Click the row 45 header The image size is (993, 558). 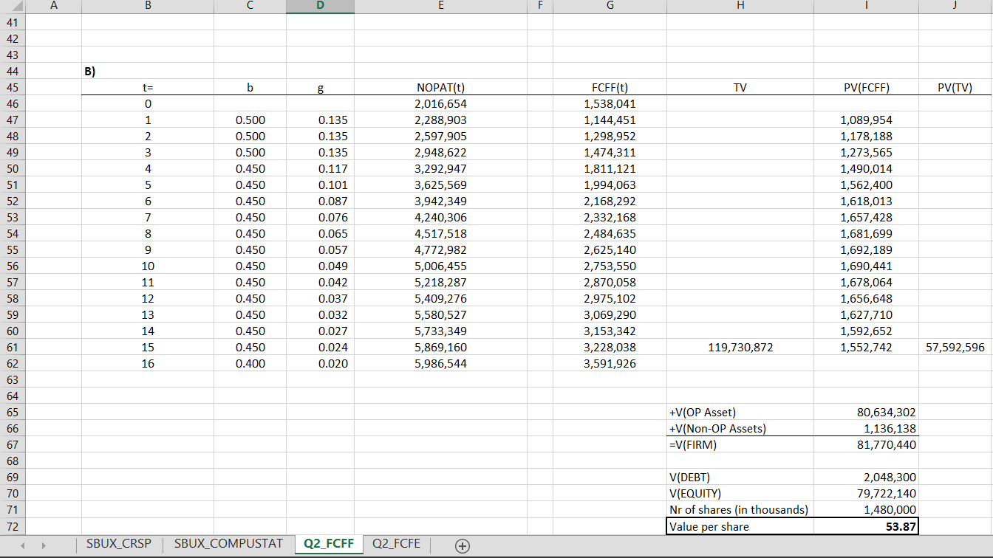click(x=12, y=87)
